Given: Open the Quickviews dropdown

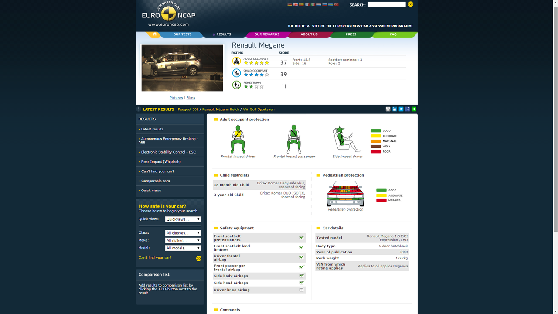Looking at the screenshot, I should click(183, 219).
